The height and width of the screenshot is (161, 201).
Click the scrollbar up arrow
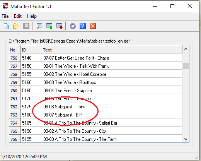coord(186,49)
